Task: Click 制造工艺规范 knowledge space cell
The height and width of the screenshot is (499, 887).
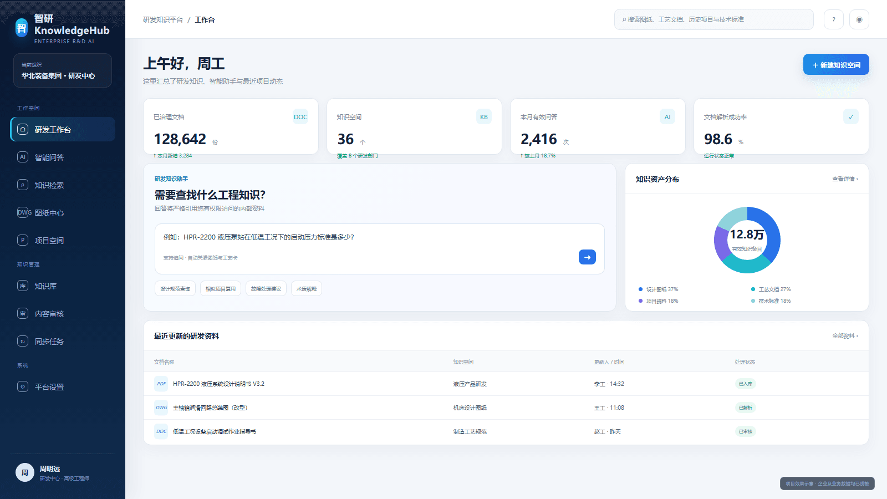Action: 470,431
